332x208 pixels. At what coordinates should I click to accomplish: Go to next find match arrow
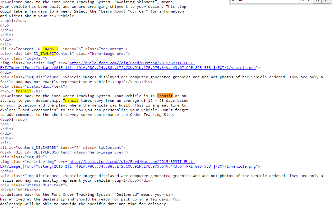(326, 1)
